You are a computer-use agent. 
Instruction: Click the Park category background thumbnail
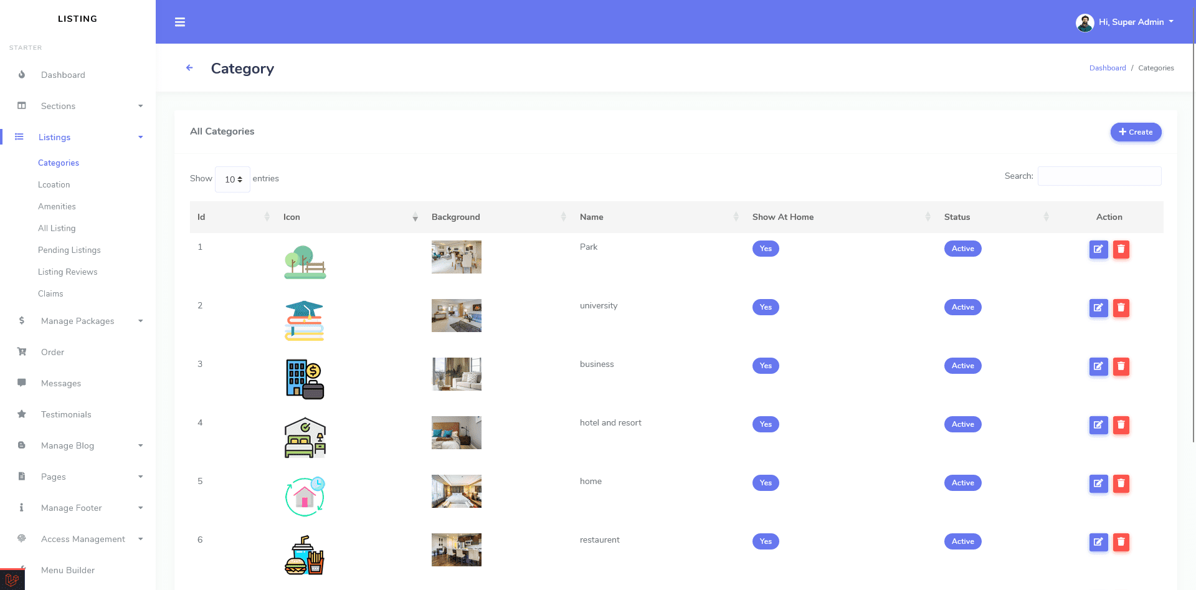click(x=456, y=257)
